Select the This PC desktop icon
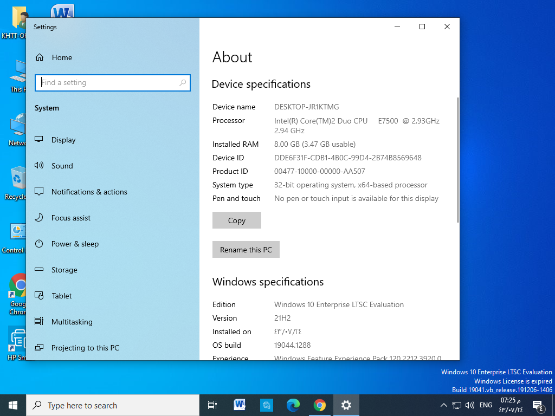Screen dimensions: 555x416 [18, 76]
